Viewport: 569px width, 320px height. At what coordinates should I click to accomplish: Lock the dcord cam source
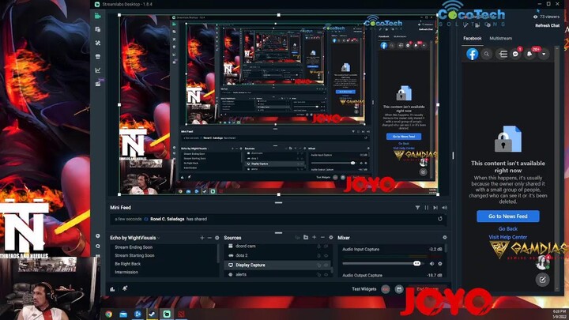(319, 246)
